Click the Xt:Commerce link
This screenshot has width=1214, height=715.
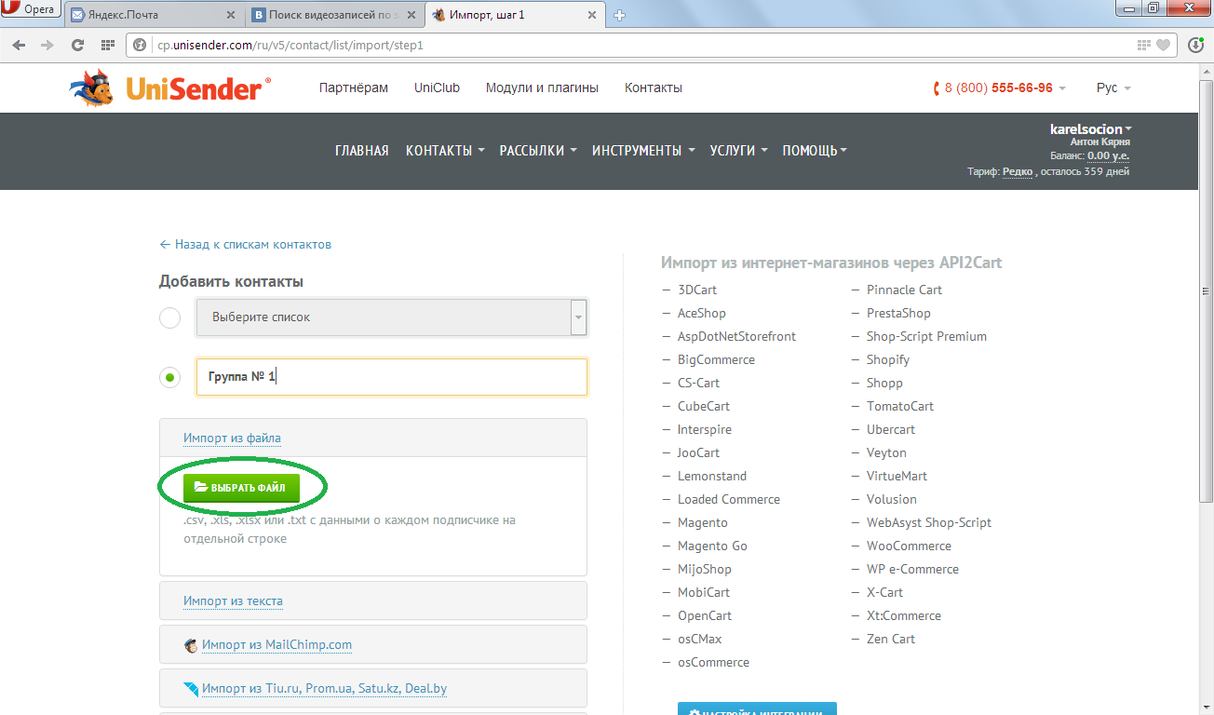coord(904,615)
